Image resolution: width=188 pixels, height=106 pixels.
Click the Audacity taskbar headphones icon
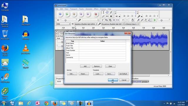(89, 103)
